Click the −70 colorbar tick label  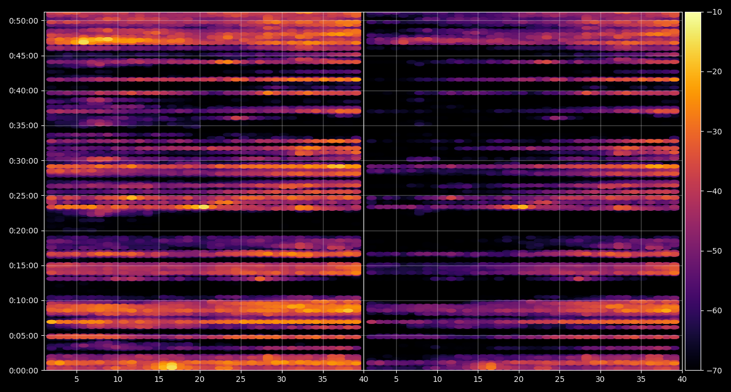(714, 371)
